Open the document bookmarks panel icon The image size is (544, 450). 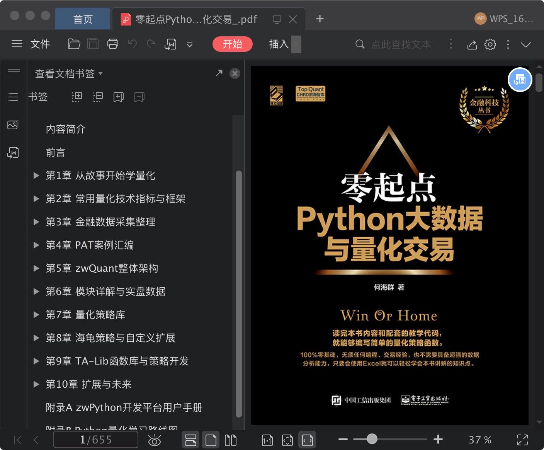pyautogui.click(x=13, y=97)
